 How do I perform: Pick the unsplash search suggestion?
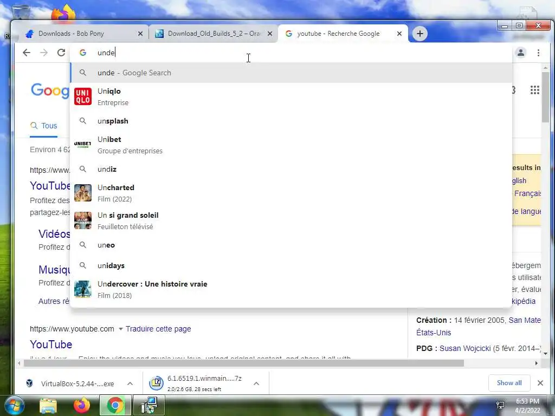click(x=291, y=121)
